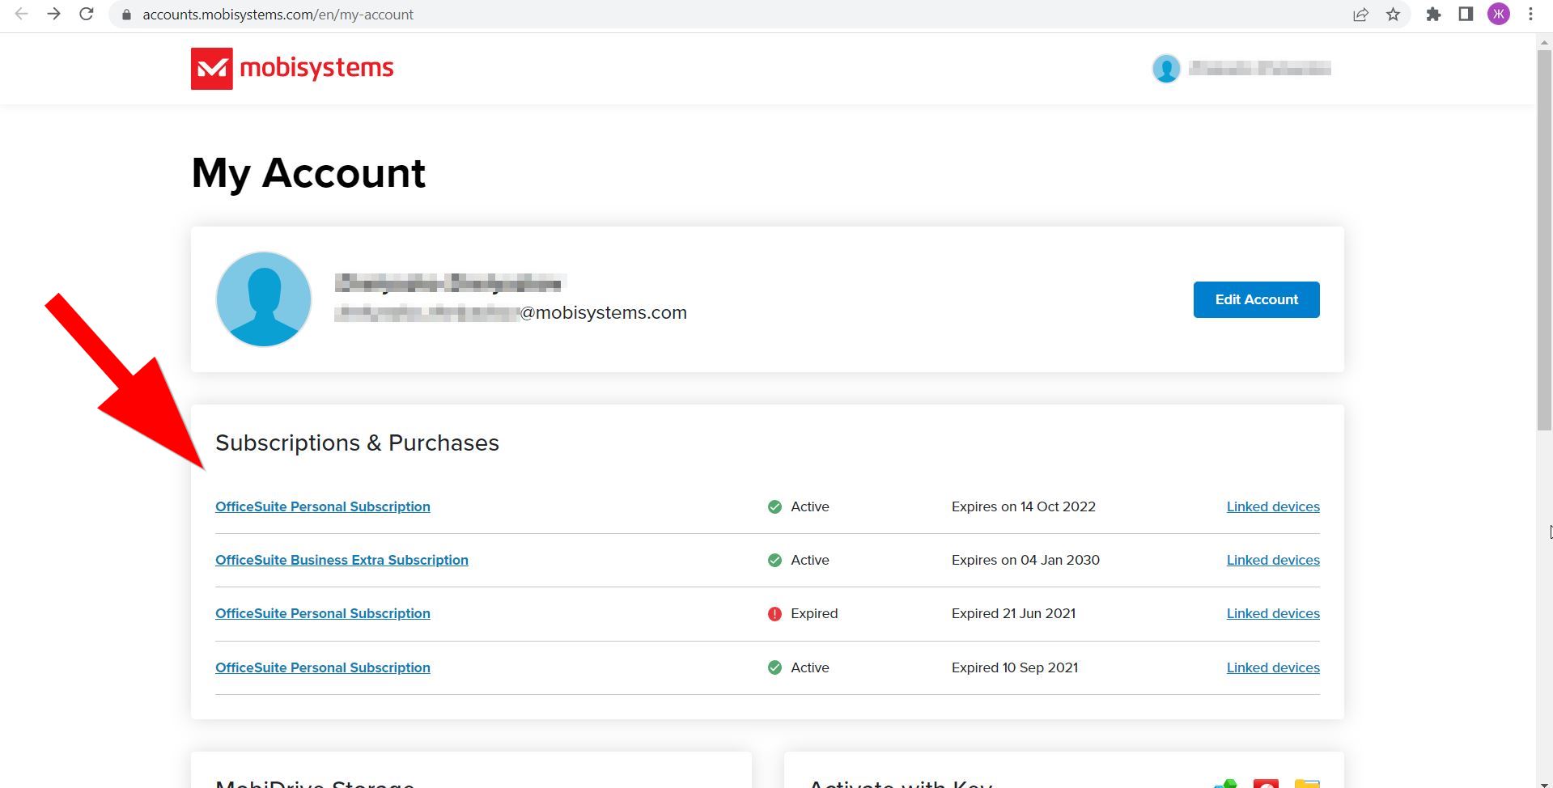
Task: Bookmark this page with star icon
Action: 1393,15
